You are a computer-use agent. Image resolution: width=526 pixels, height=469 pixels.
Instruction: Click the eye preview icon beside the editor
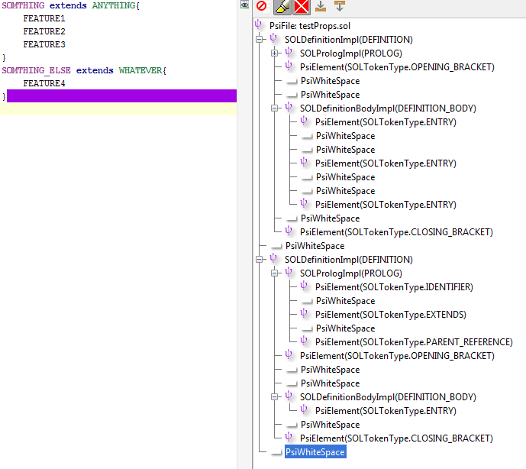point(244,5)
